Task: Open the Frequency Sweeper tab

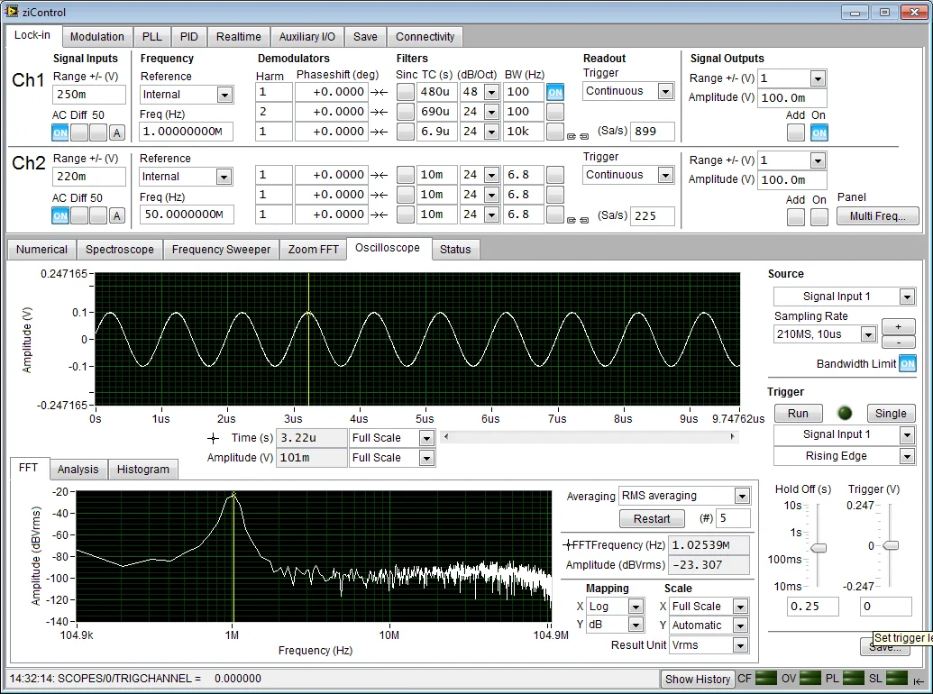Action: 221,250
